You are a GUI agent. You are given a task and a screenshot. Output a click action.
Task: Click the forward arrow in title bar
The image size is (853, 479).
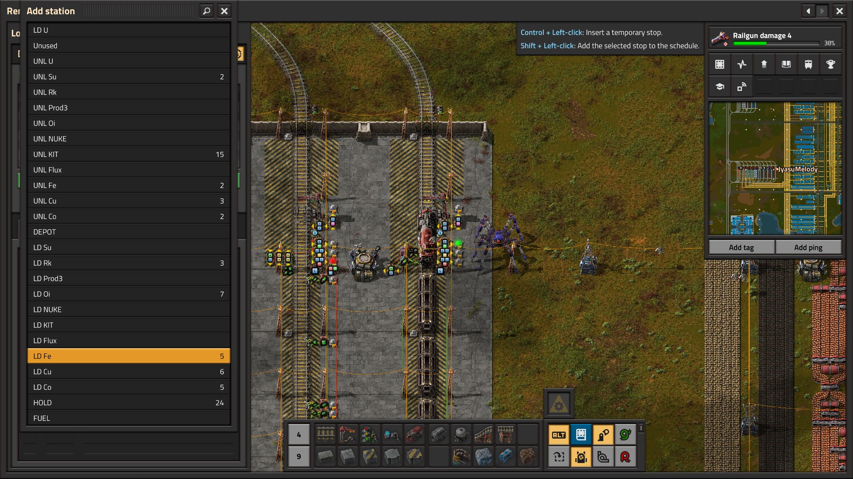(821, 11)
